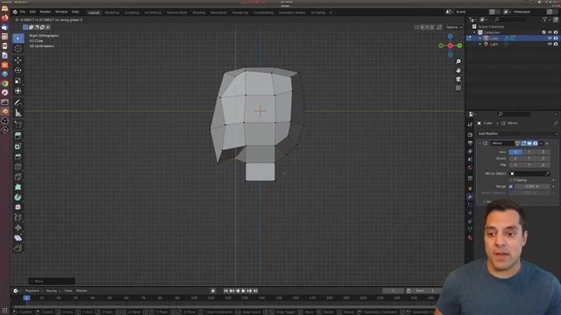Hide the Light object in outliner
The height and width of the screenshot is (315, 561).
550,45
